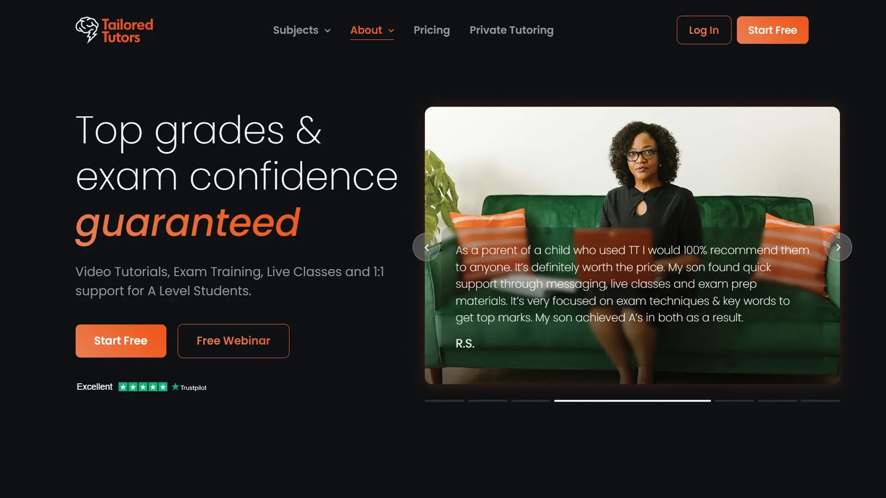886x498 pixels.
Task: Click the Start Free hero button
Action: click(x=121, y=341)
